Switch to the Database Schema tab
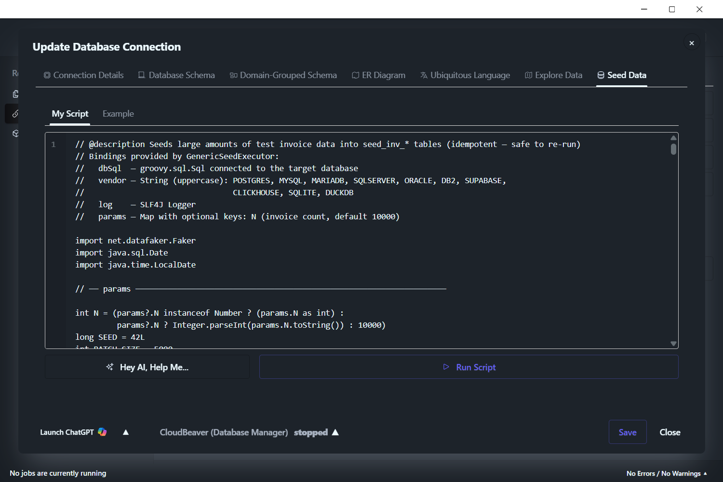723x482 pixels. (176, 75)
